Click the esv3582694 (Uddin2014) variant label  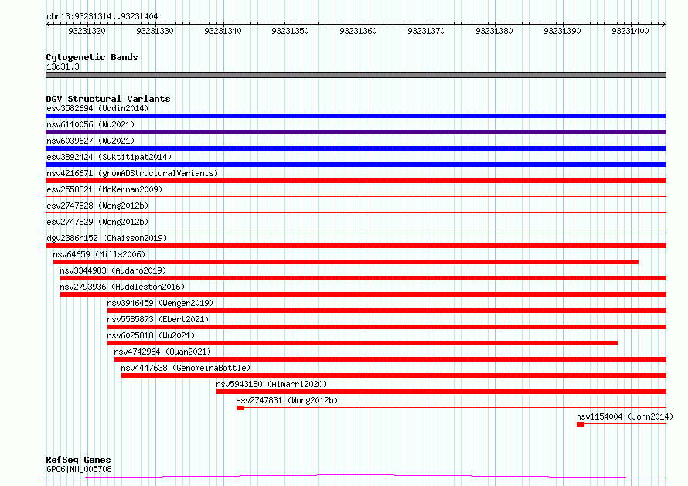tap(97, 108)
